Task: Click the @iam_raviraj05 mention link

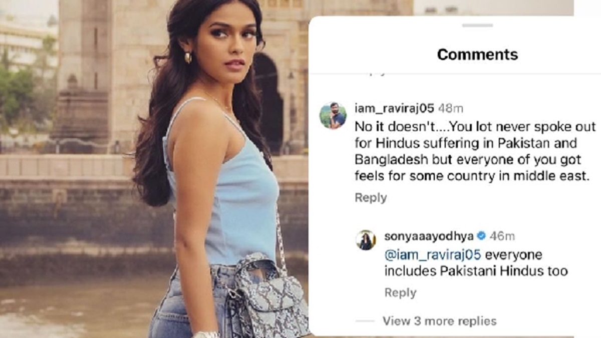Action: 433,254
